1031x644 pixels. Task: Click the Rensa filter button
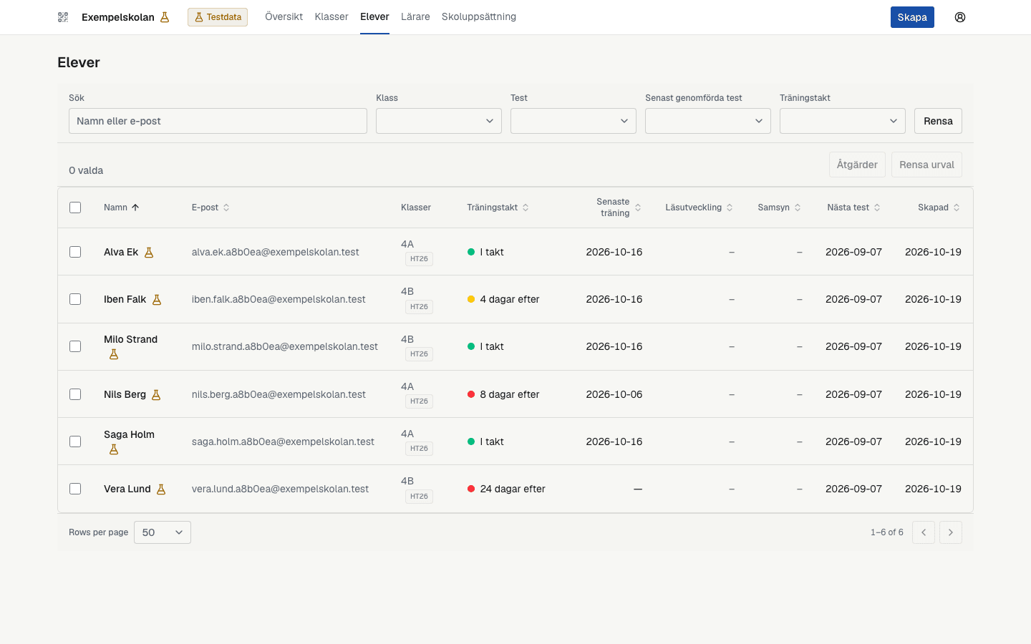click(938, 121)
